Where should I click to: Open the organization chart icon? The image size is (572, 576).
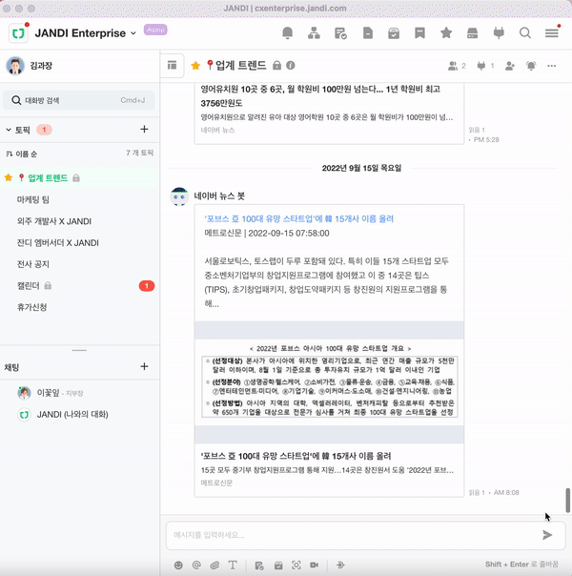314,33
